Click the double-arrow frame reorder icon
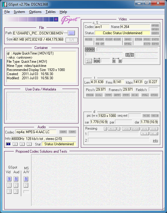The width and height of the screenshot is (167, 213). coord(130,55)
